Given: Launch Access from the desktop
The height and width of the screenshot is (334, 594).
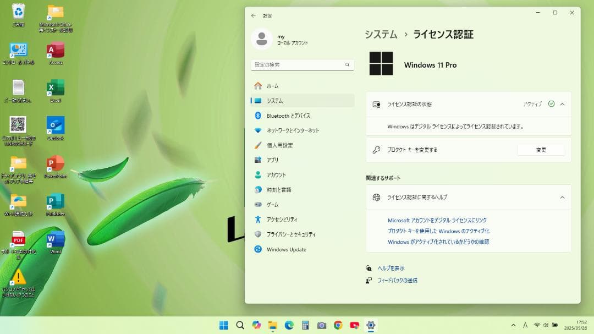Looking at the screenshot, I should tap(56, 53).
